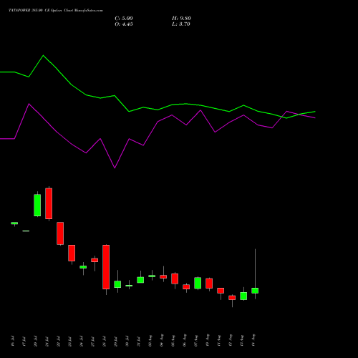
Task: Click the green candle above 07 Aug
Action: (198, 283)
